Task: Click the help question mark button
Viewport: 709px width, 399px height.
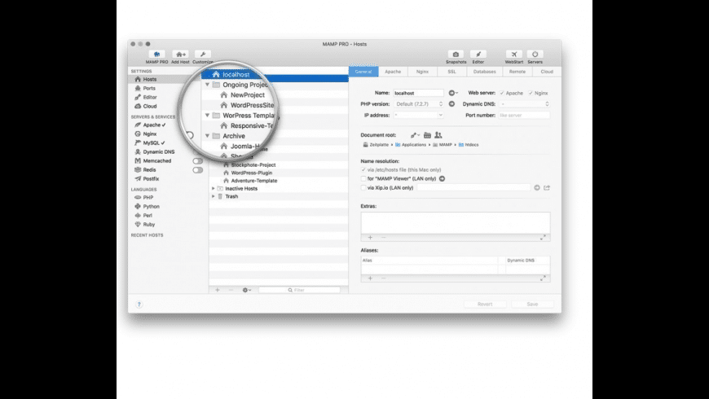Action: pos(139,304)
